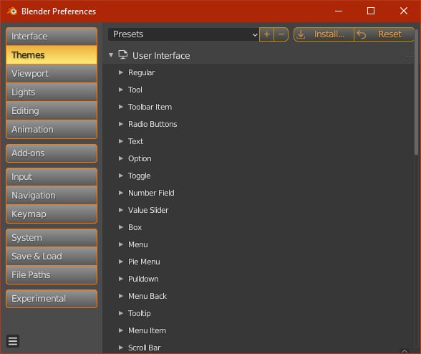Select the Experimental tab
Screen dimensions: 421x354
tap(52, 299)
